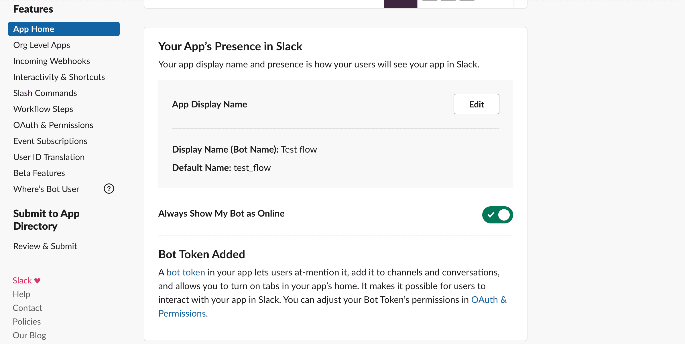This screenshot has width=685, height=344.
Task: Click Edit for App Display Name
Action: pyautogui.click(x=476, y=104)
